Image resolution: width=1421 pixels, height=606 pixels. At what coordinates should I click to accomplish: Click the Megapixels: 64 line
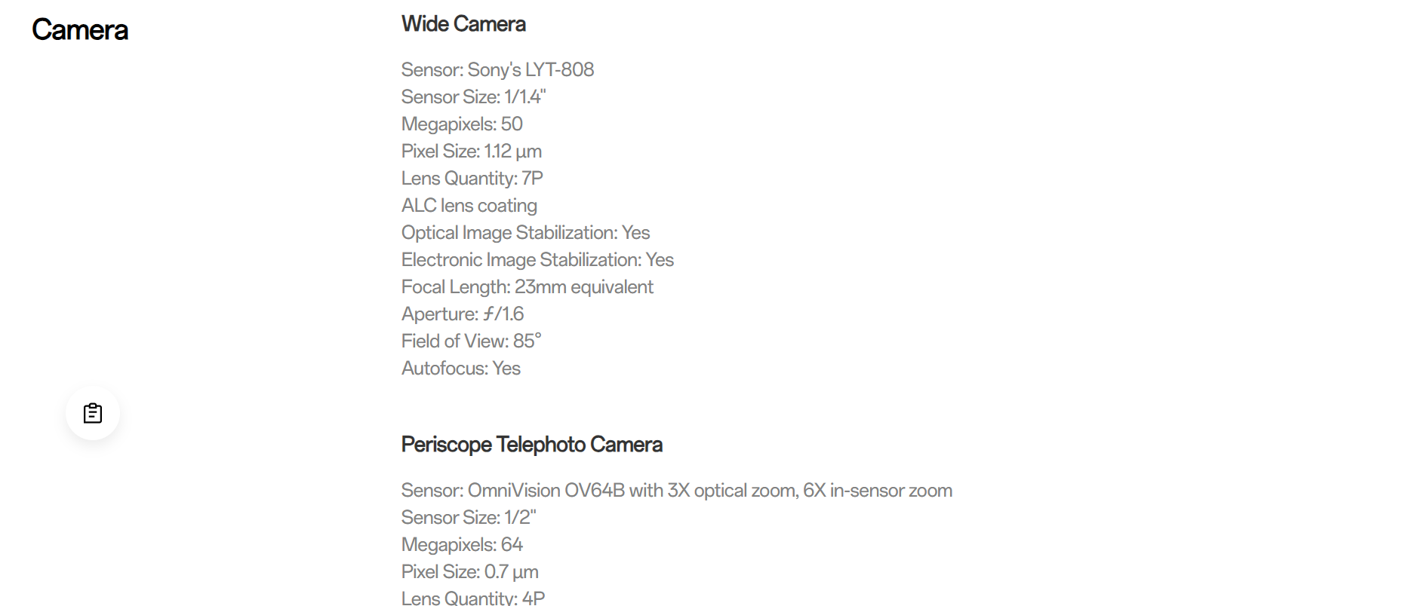click(462, 544)
